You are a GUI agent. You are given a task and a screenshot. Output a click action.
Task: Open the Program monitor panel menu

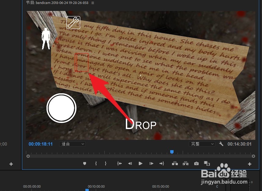(x=93, y=3)
